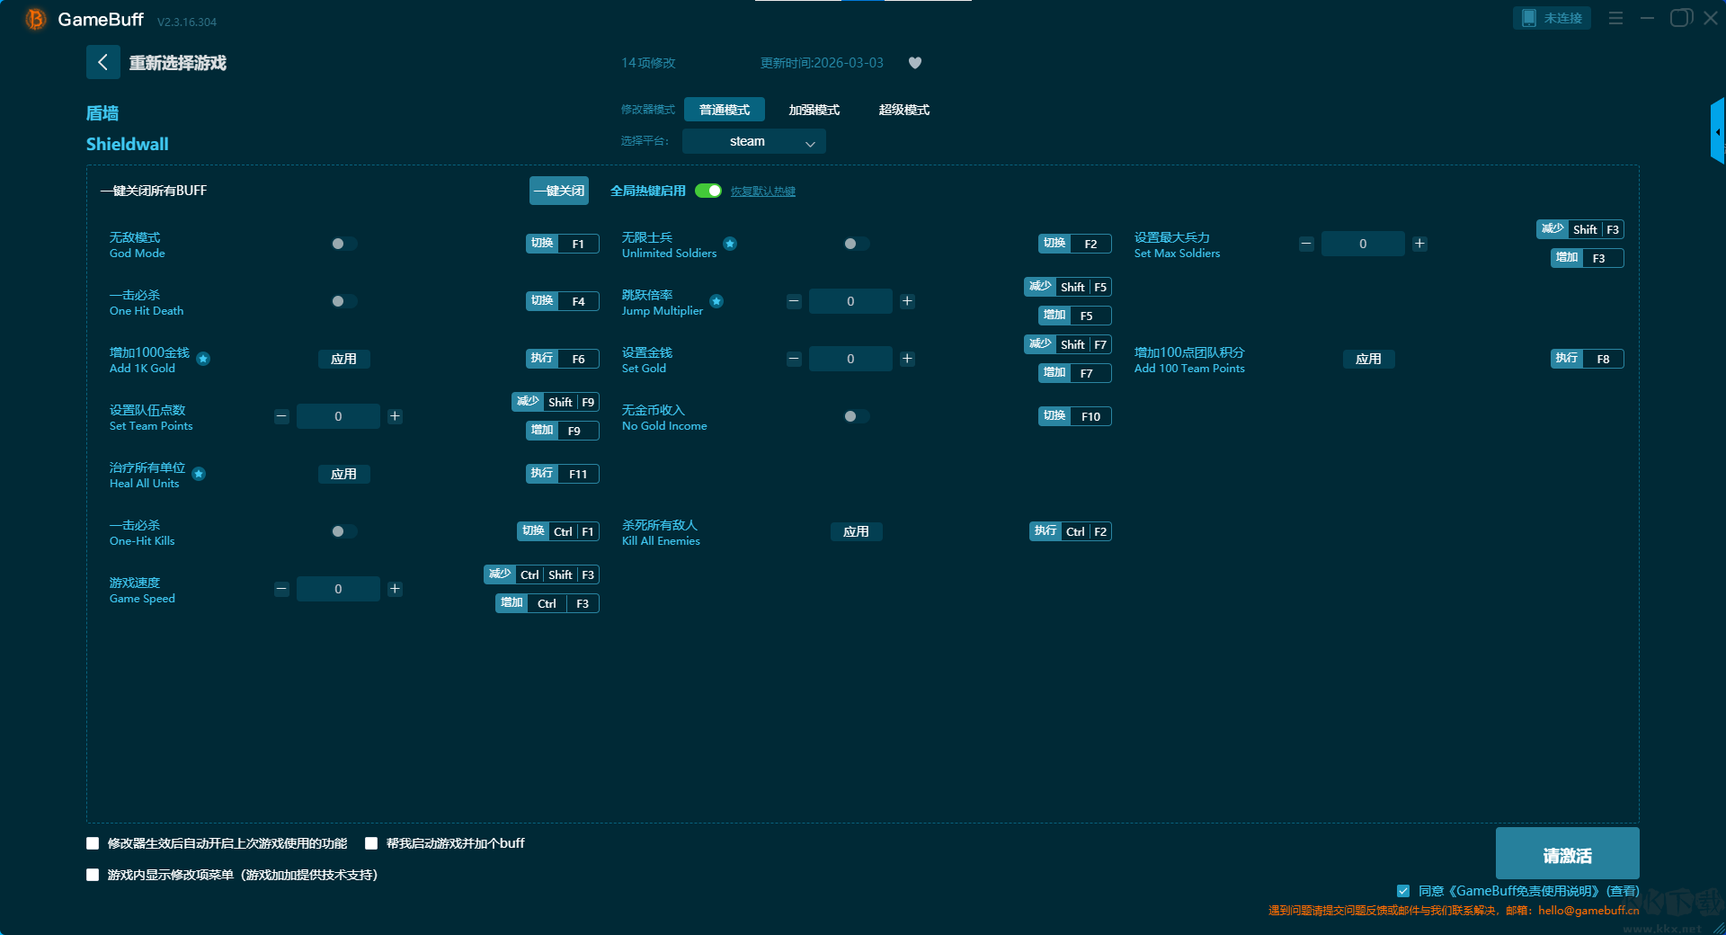Image resolution: width=1726 pixels, height=935 pixels.
Task: Click the star icon next to Heal All Units
Action: (x=199, y=474)
